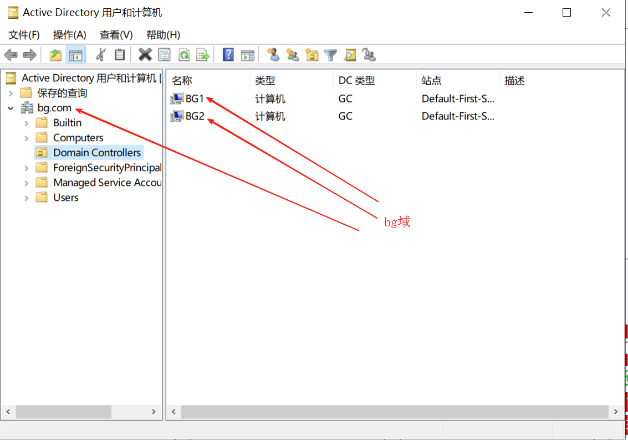Click the bg.com domain icon
The height and width of the screenshot is (440, 628).
click(x=27, y=107)
